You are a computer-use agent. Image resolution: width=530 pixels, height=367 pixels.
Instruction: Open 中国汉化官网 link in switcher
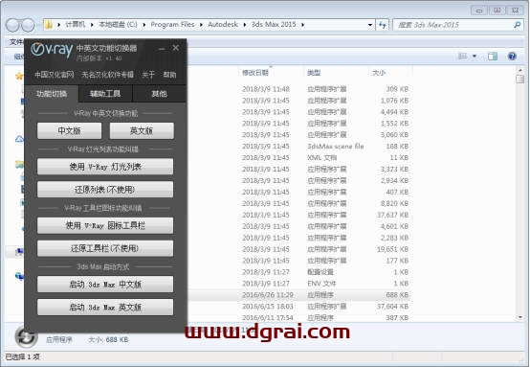(55, 75)
